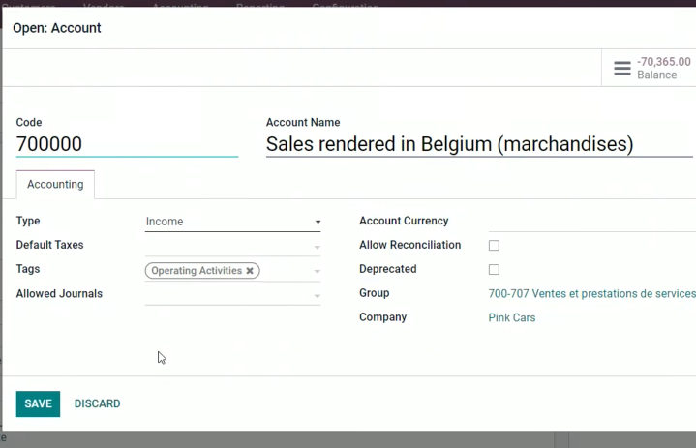Click inside the Default Taxes input
The image size is (696, 448).
tap(228, 246)
